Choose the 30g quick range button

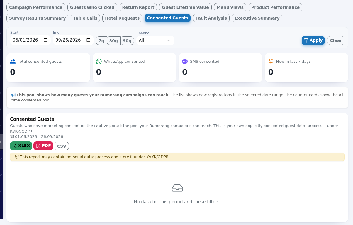[114, 41]
